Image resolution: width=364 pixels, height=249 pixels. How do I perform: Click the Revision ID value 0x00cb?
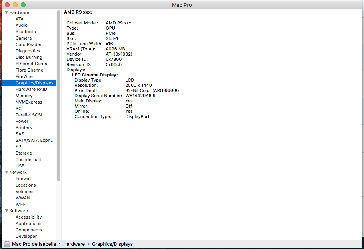[x=114, y=64]
